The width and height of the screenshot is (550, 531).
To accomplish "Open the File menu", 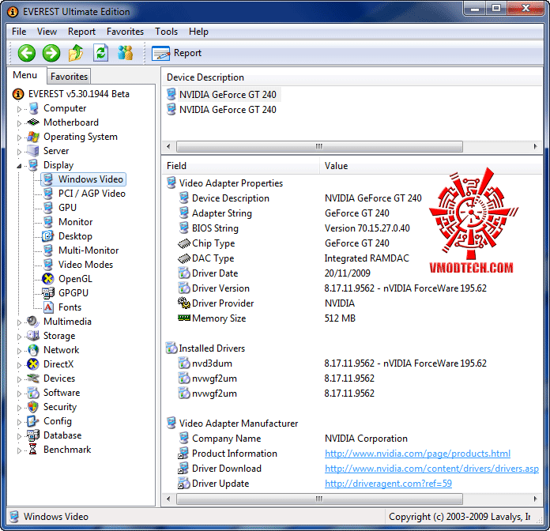I will click(x=19, y=32).
